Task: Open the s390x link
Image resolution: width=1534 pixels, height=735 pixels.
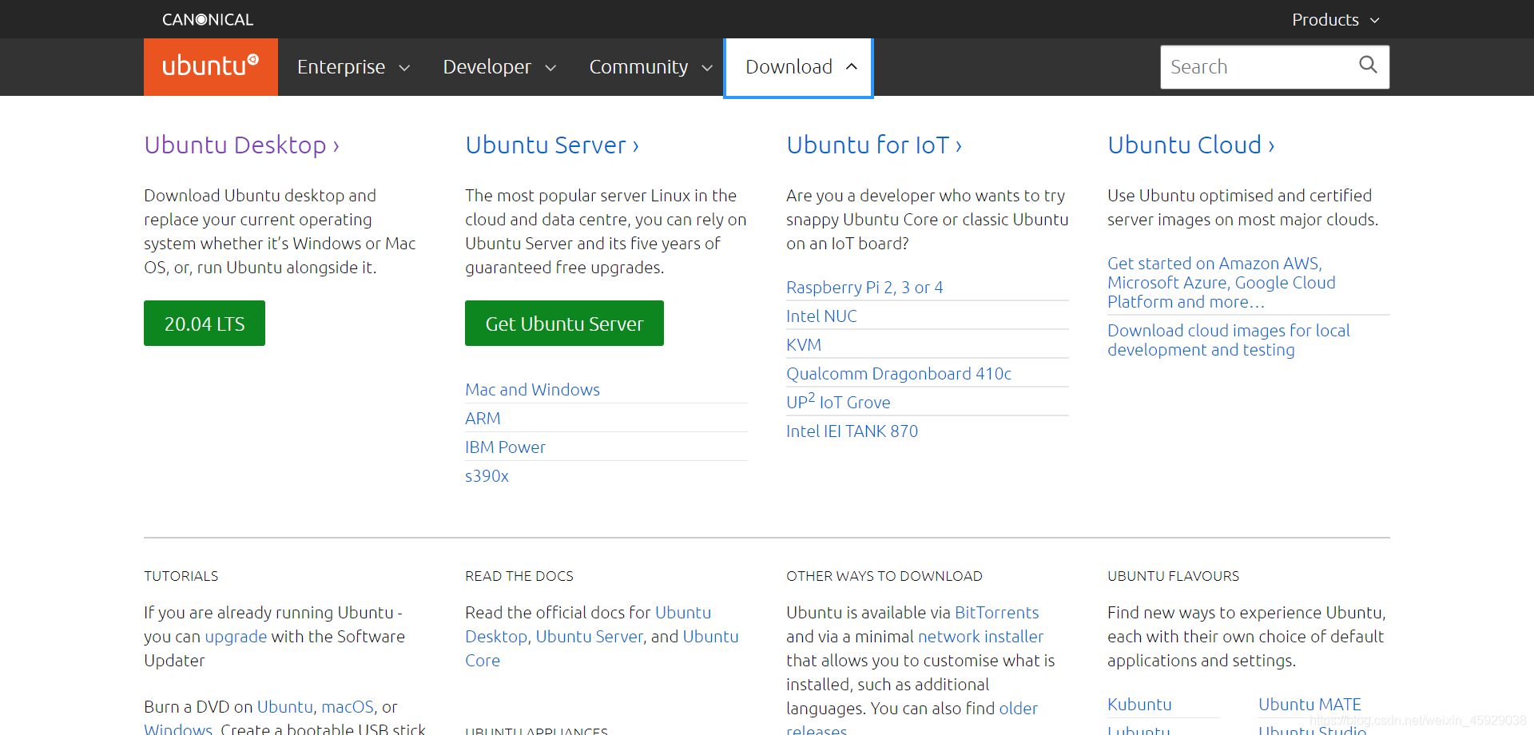Action: tap(487, 476)
